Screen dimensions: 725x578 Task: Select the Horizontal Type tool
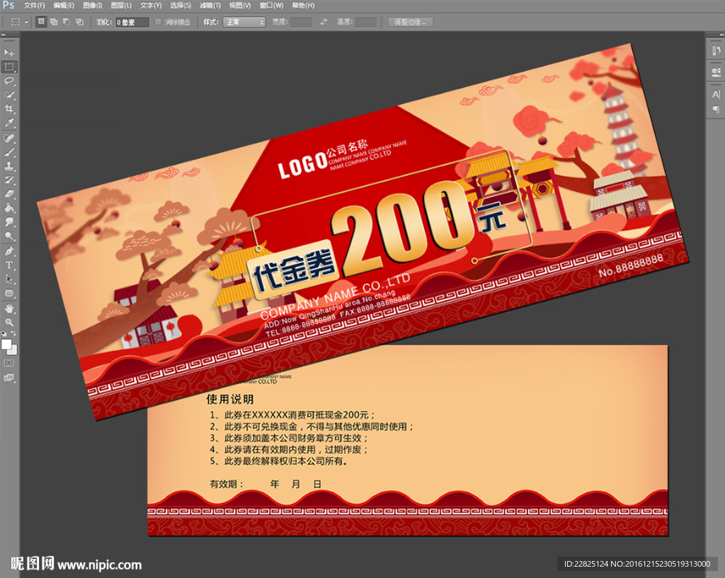click(x=9, y=265)
